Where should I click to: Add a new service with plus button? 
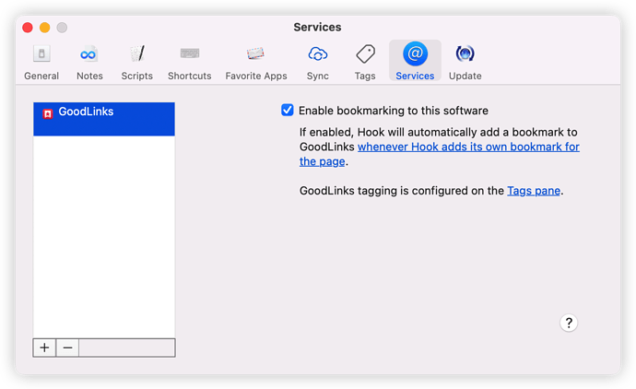(x=44, y=348)
